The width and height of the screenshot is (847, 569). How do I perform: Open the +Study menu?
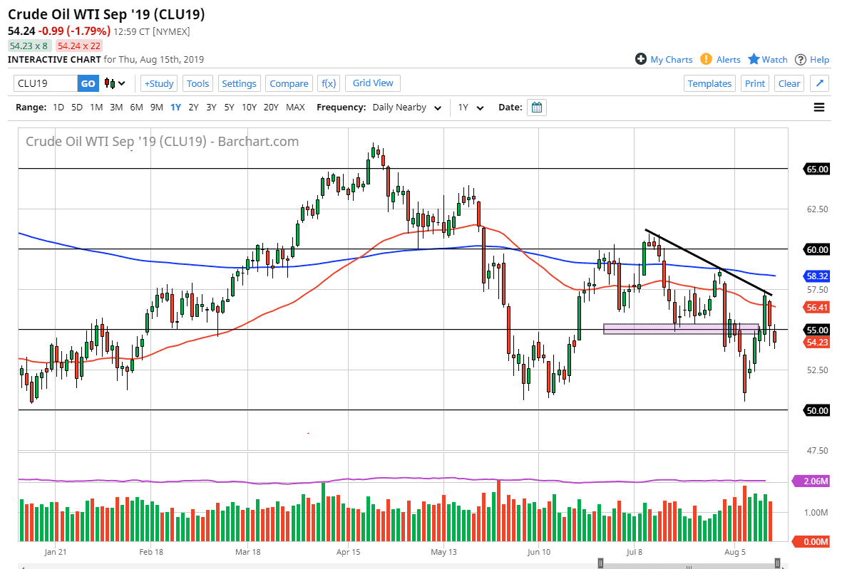tap(158, 83)
